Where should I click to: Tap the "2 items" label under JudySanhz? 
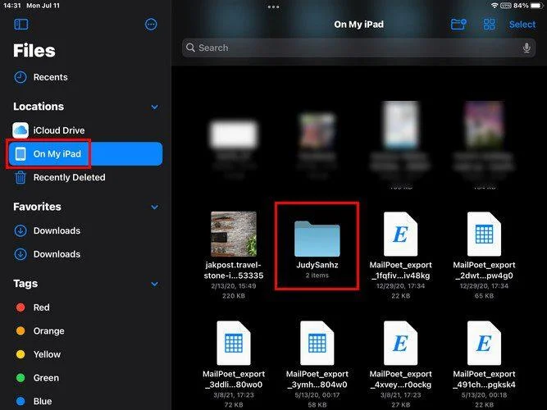coord(317,276)
